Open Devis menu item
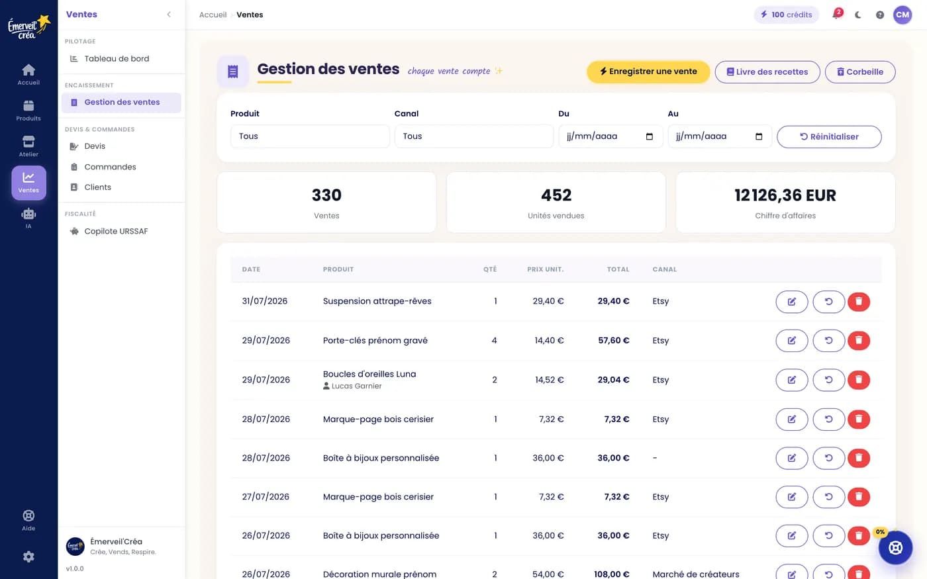Image resolution: width=927 pixels, height=579 pixels. (121, 146)
